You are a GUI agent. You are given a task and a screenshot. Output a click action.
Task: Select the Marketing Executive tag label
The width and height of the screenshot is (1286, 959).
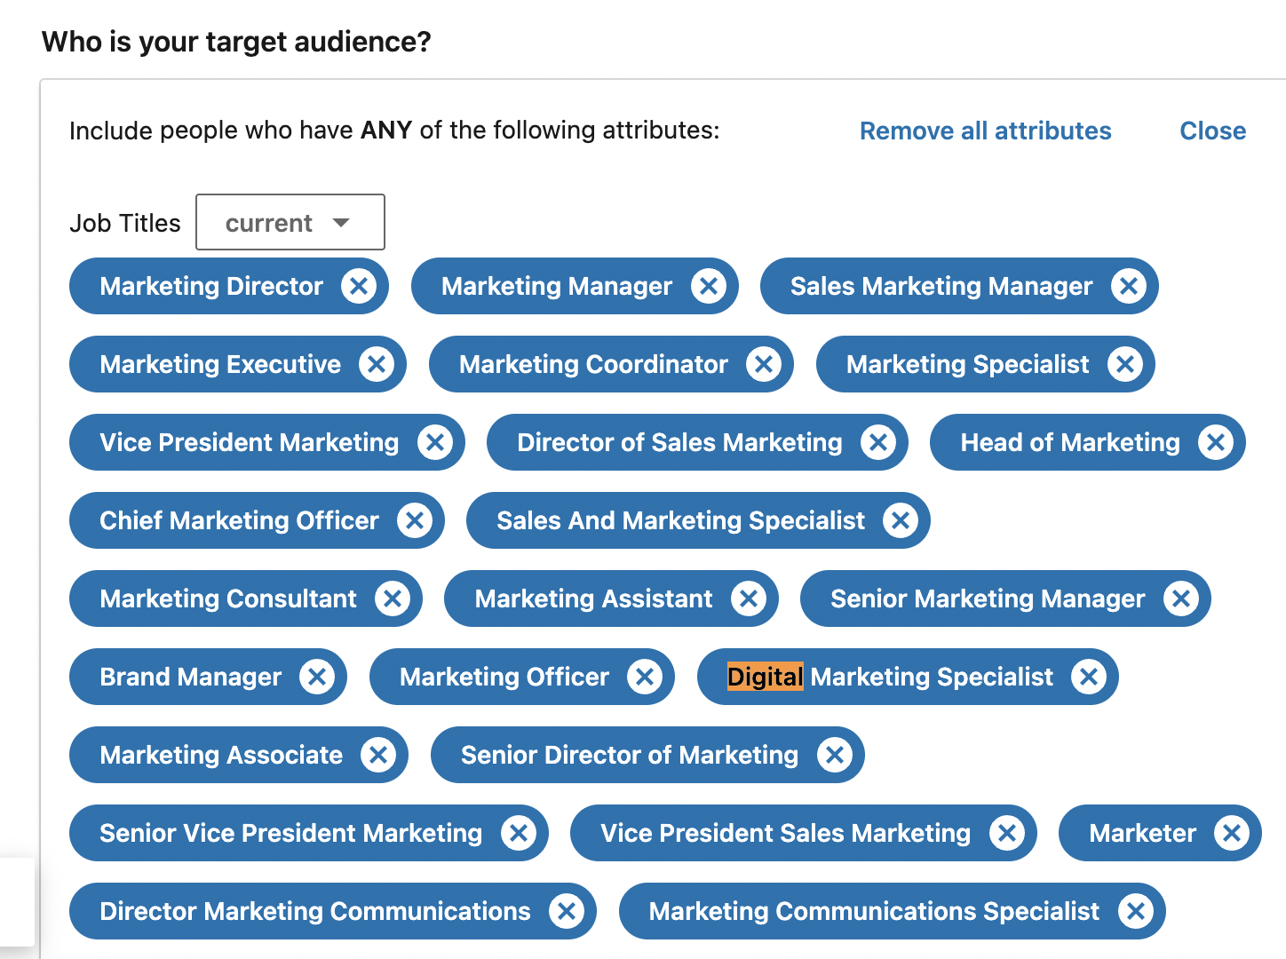coord(220,365)
